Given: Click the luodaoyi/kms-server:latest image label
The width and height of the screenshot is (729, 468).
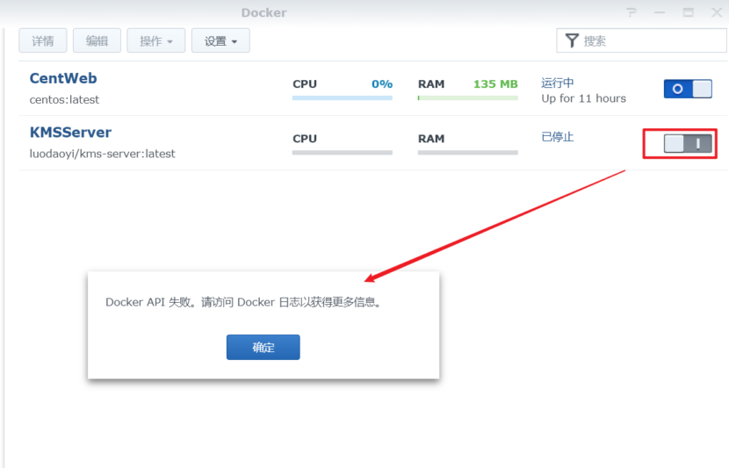Looking at the screenshot, I should pos(102,154).
